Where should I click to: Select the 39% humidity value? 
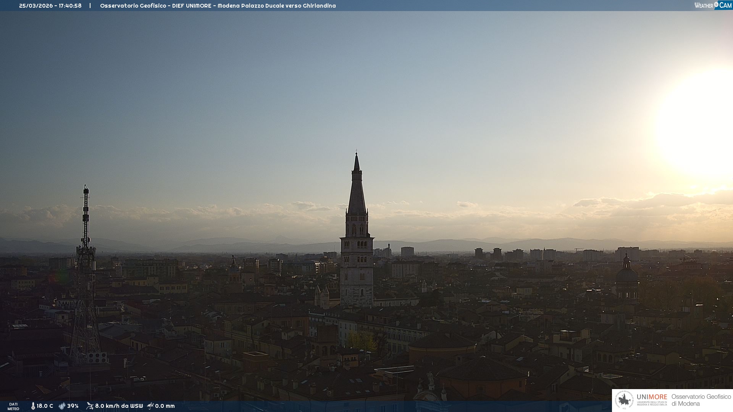pyautogui.click(x=73, y=406)
